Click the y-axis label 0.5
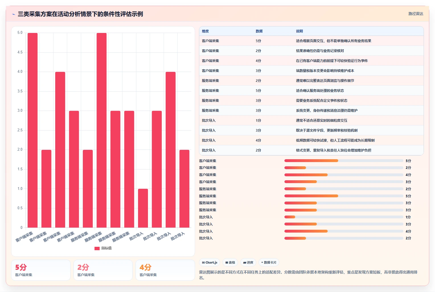This screenshot has height=292, width=435. point(20,208)
